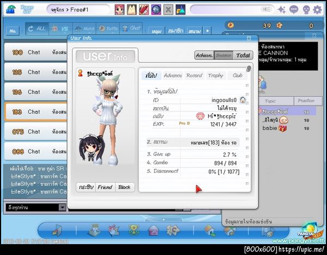Screen dimensions: 327x255
Task: Click the gold Pang coin icon
Action: [231, 26]
